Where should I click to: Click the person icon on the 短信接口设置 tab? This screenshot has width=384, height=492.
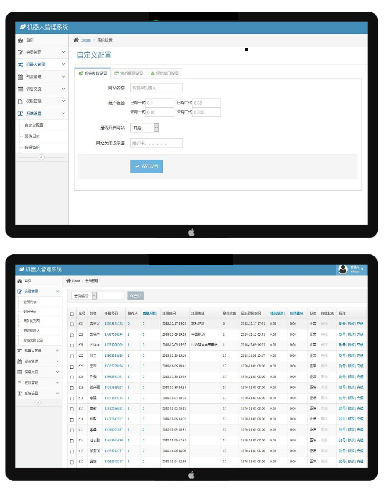(152, 73)
